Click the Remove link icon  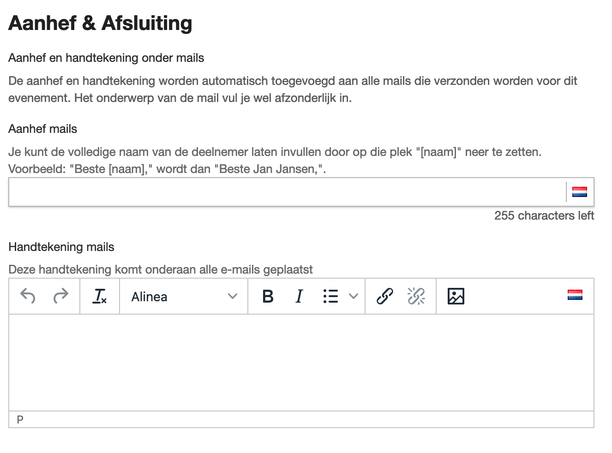tap(416, 297)
